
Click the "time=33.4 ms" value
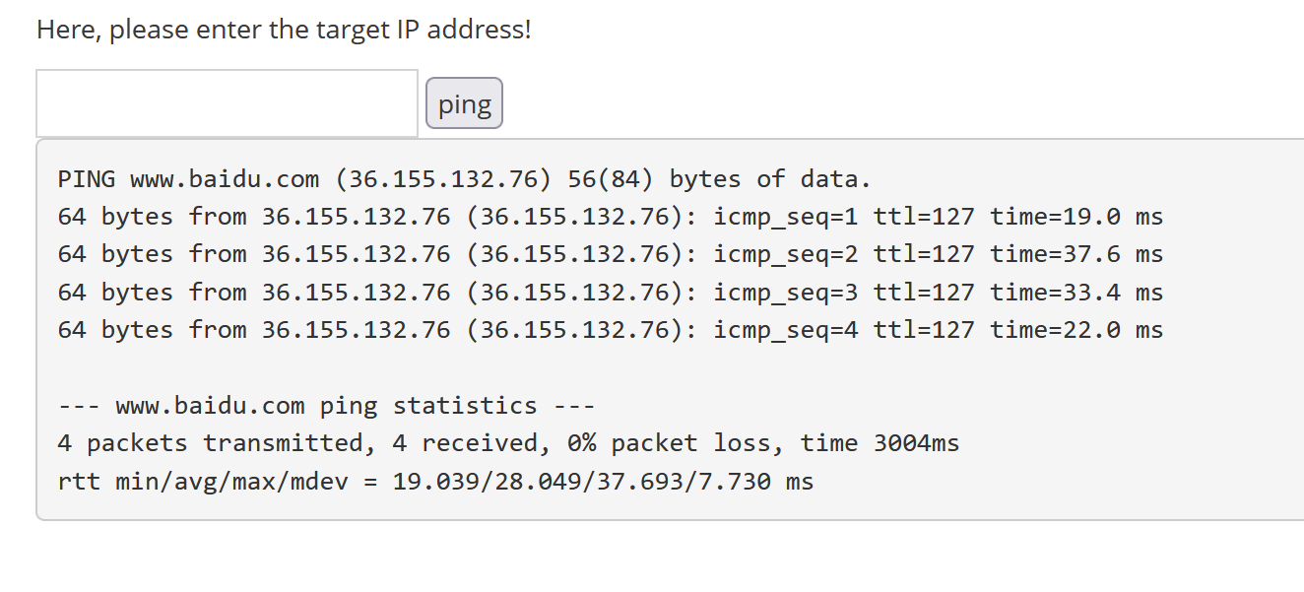click(1076, 293)
